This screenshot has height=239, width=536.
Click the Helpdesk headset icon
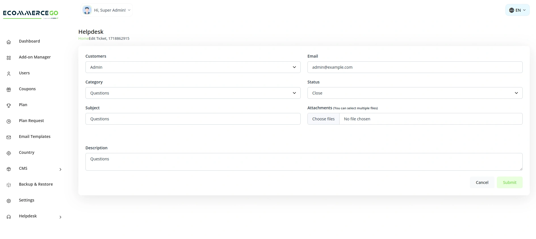tap(9, 217)
